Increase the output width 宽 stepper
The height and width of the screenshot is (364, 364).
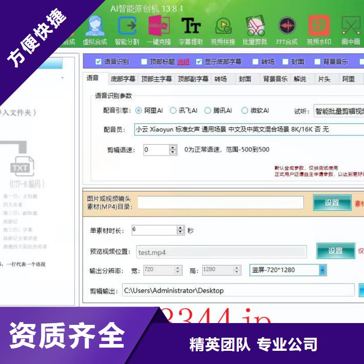click(x=177, y=268)
